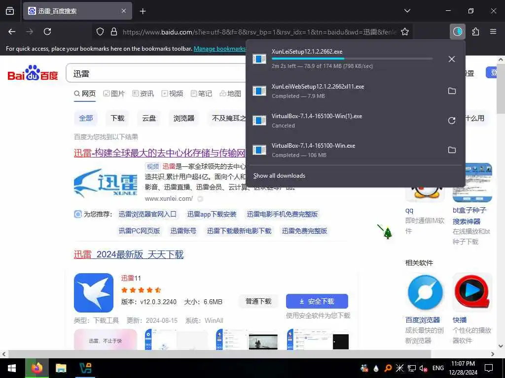Select the 浏览器 filter chip

(184, 118)
